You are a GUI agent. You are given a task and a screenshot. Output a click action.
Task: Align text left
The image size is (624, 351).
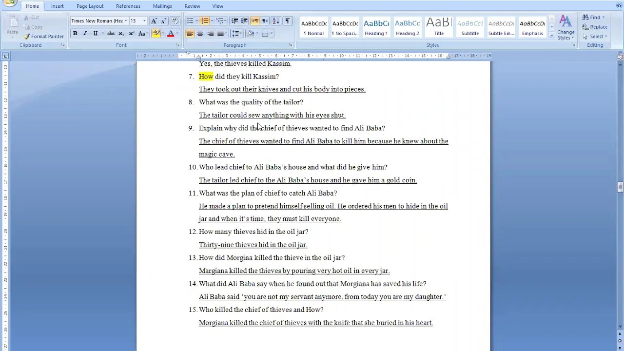point(190,34)
